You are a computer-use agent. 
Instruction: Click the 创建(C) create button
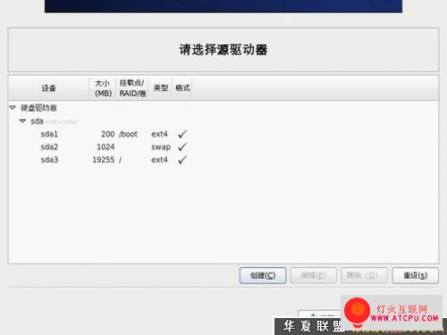263,275
